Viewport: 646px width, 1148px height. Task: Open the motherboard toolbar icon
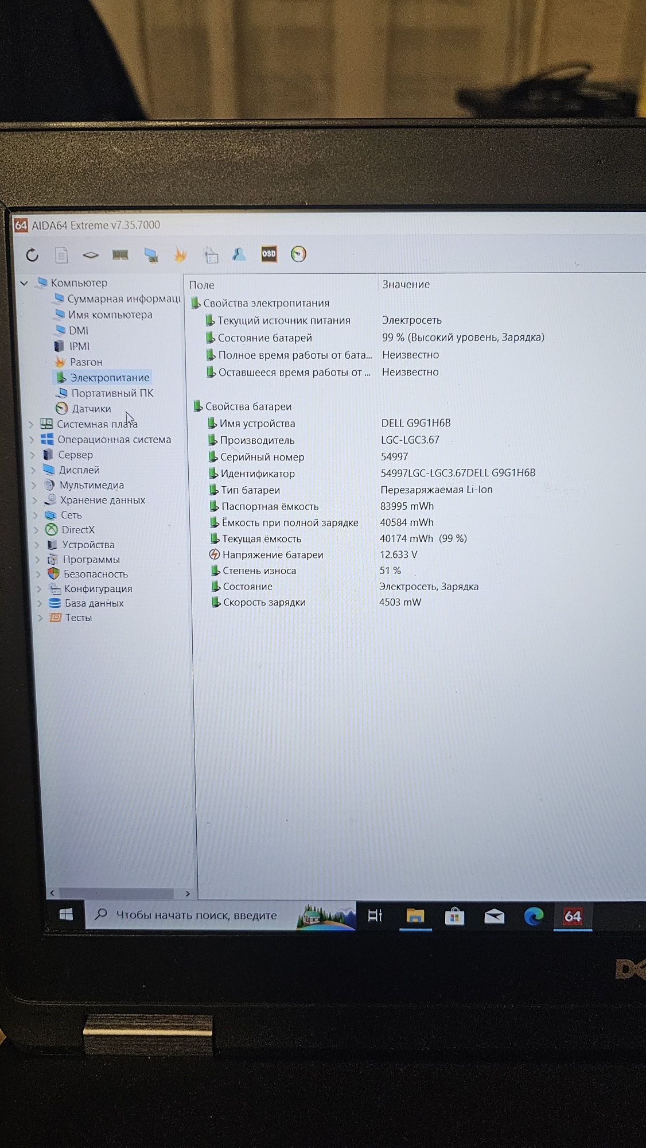[x=91, y=255]
